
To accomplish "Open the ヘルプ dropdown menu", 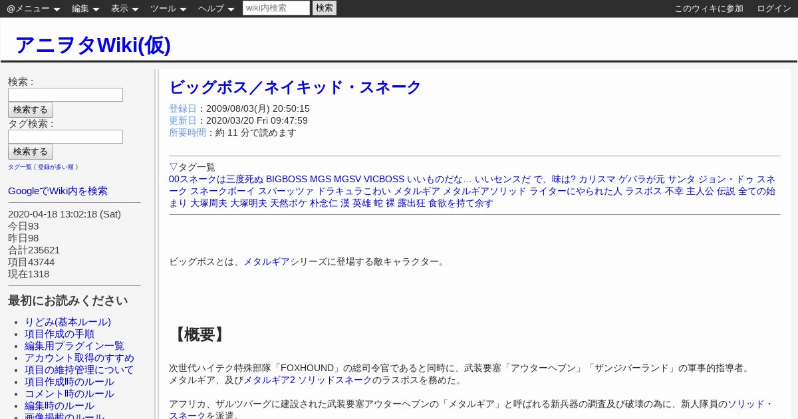I will point(216,9).
